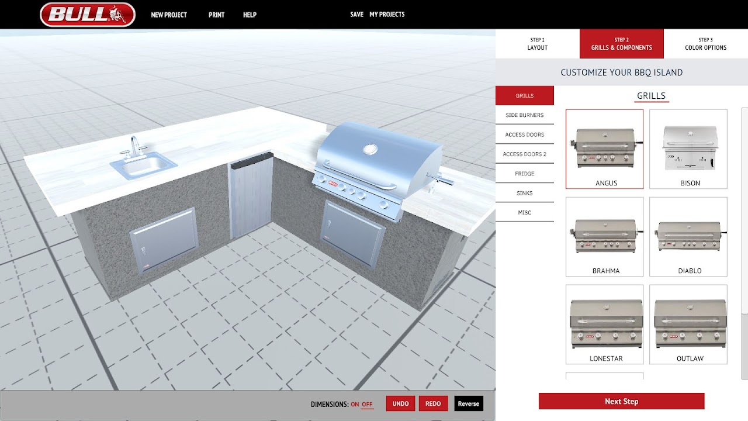This screenshot has height=421, width=748.
Task: Open the Access Doors category
Action: point(524,134)
